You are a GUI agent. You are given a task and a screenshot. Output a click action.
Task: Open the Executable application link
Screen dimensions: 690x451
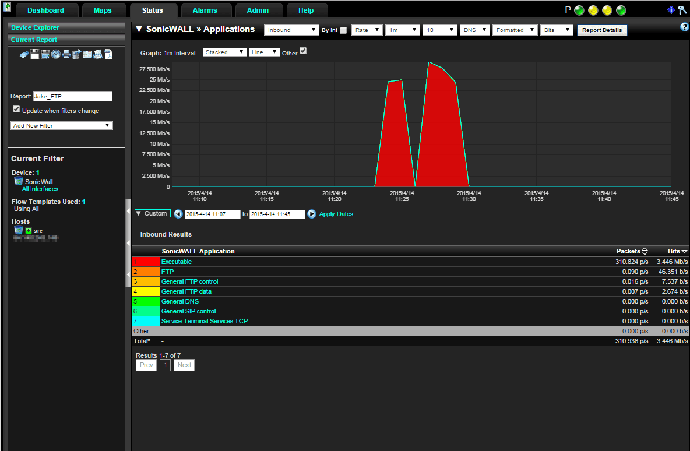click(177, 262)
